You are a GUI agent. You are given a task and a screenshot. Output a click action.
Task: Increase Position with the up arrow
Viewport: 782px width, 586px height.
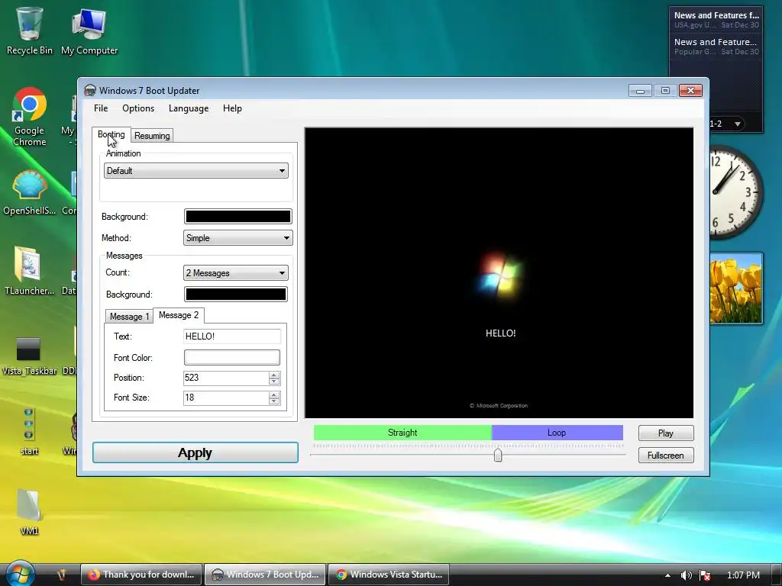point(274,375)
